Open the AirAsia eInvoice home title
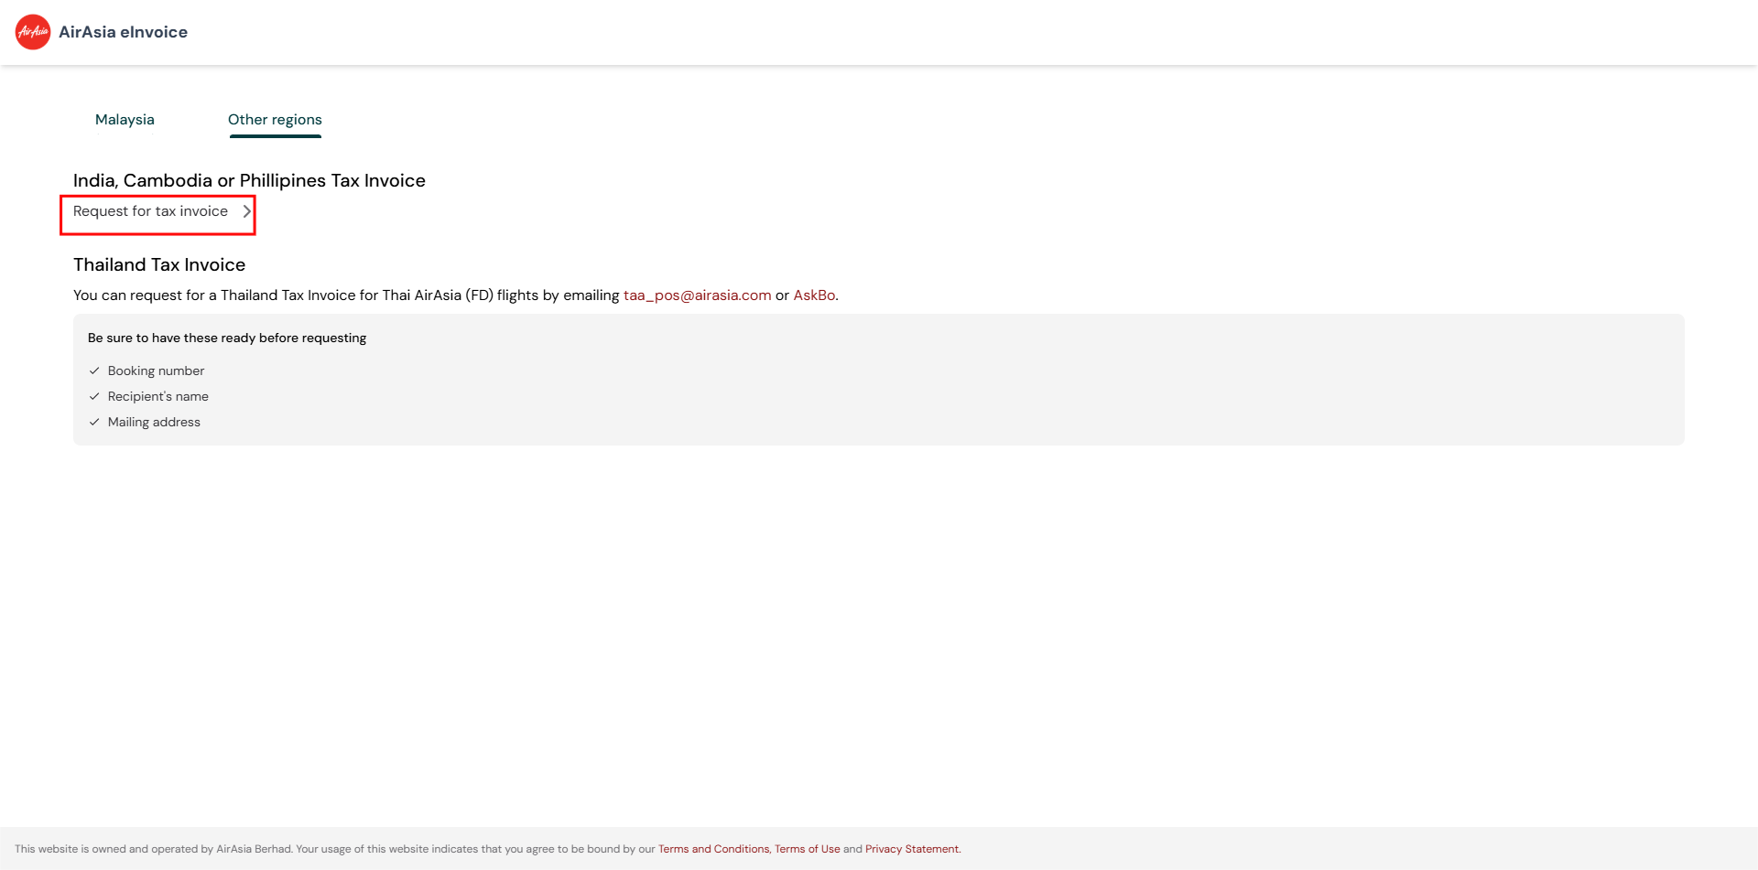Image resolution: width=1758 pixels, height=870 pixels. pyautogui.click(x=123, y=32)
